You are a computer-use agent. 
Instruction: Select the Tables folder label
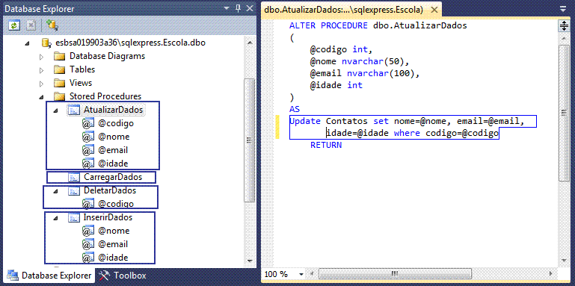82,69
